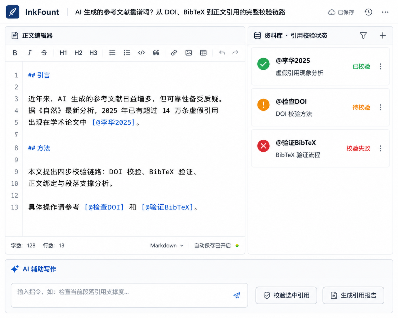Click the 待校验 status label
398x318 pixels.
tap(361, 107)
